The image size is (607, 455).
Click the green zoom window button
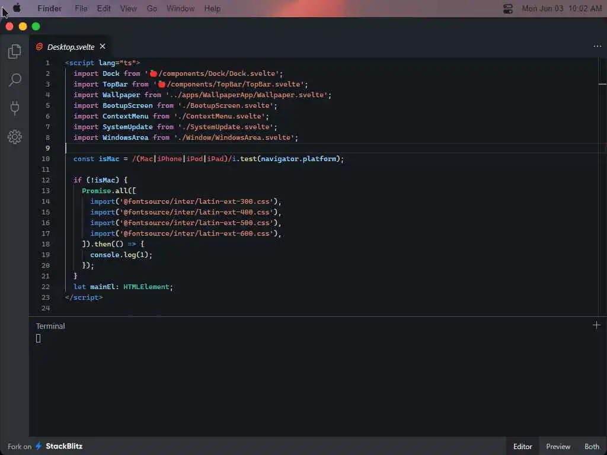click(x=36, y=26)
